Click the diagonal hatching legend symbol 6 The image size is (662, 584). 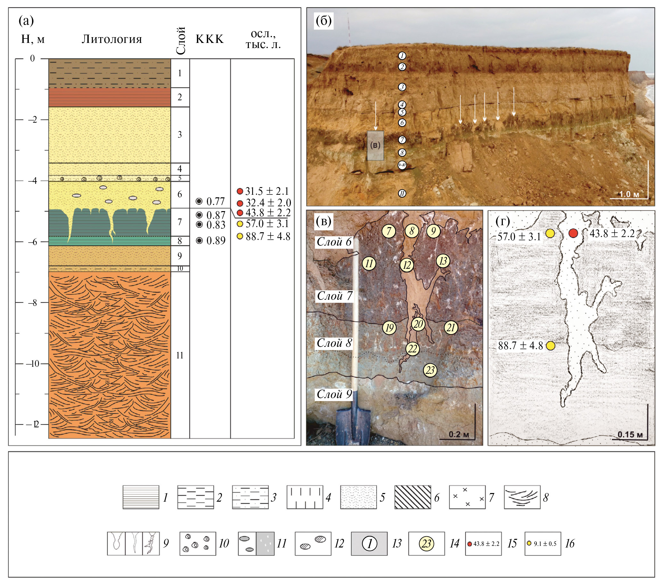pos(412,497)
